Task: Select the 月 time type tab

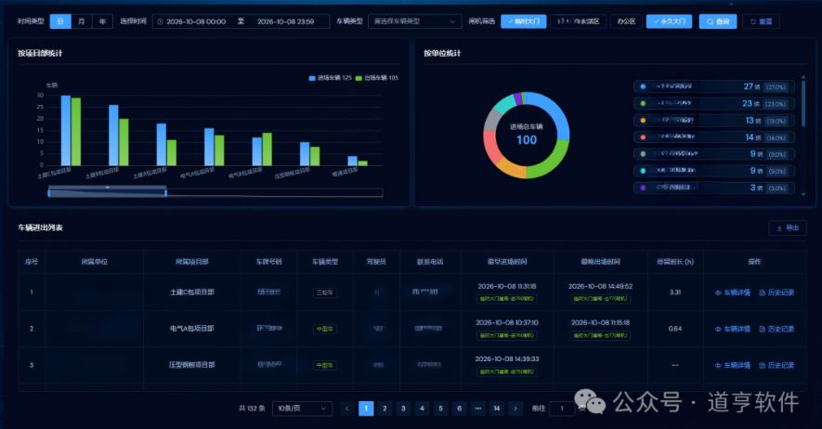Action: point(81,21)
